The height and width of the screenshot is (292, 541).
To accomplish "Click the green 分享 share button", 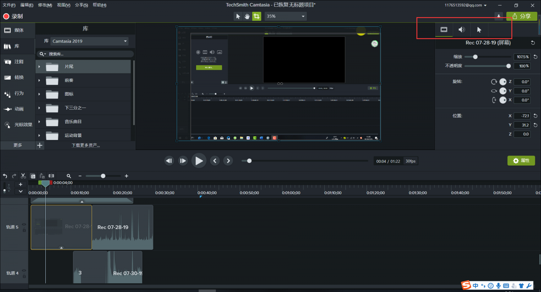I will pyautogui.click(x=521, y=16).
